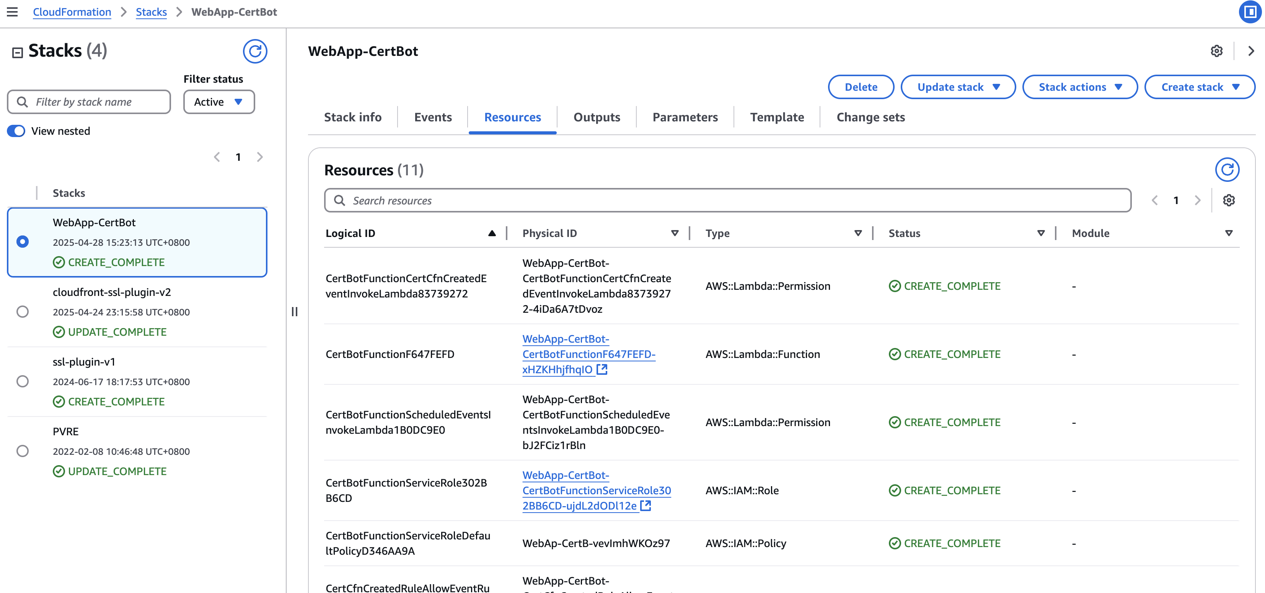Switch to the Change sets tab

click(871, 118)
